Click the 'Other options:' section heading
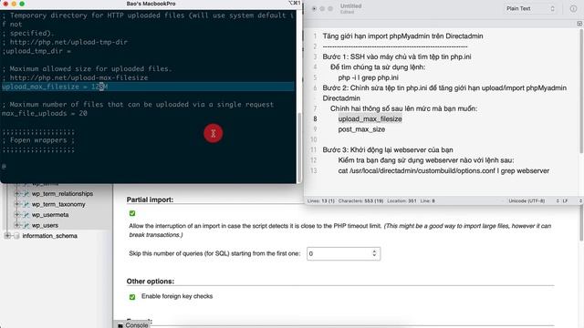The image size is (584, 328). (x=150, y=282)
